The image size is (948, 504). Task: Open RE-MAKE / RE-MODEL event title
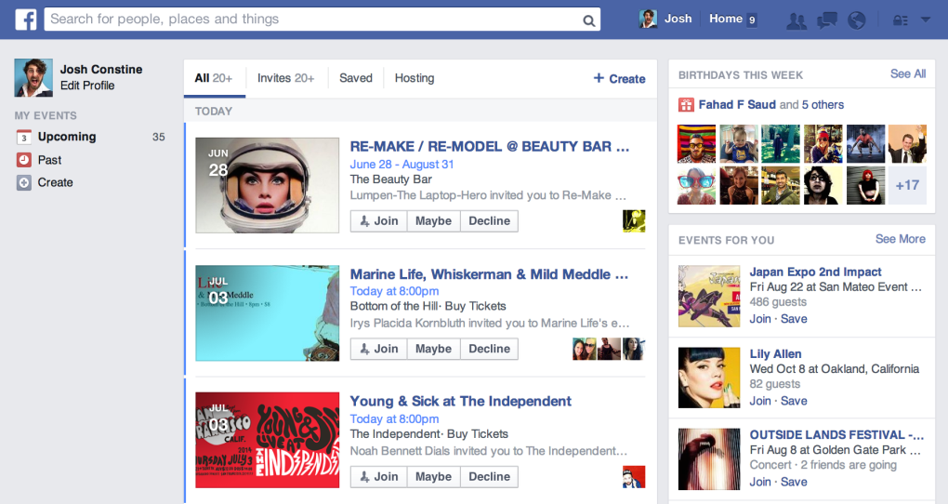click(x=489, y=146)
